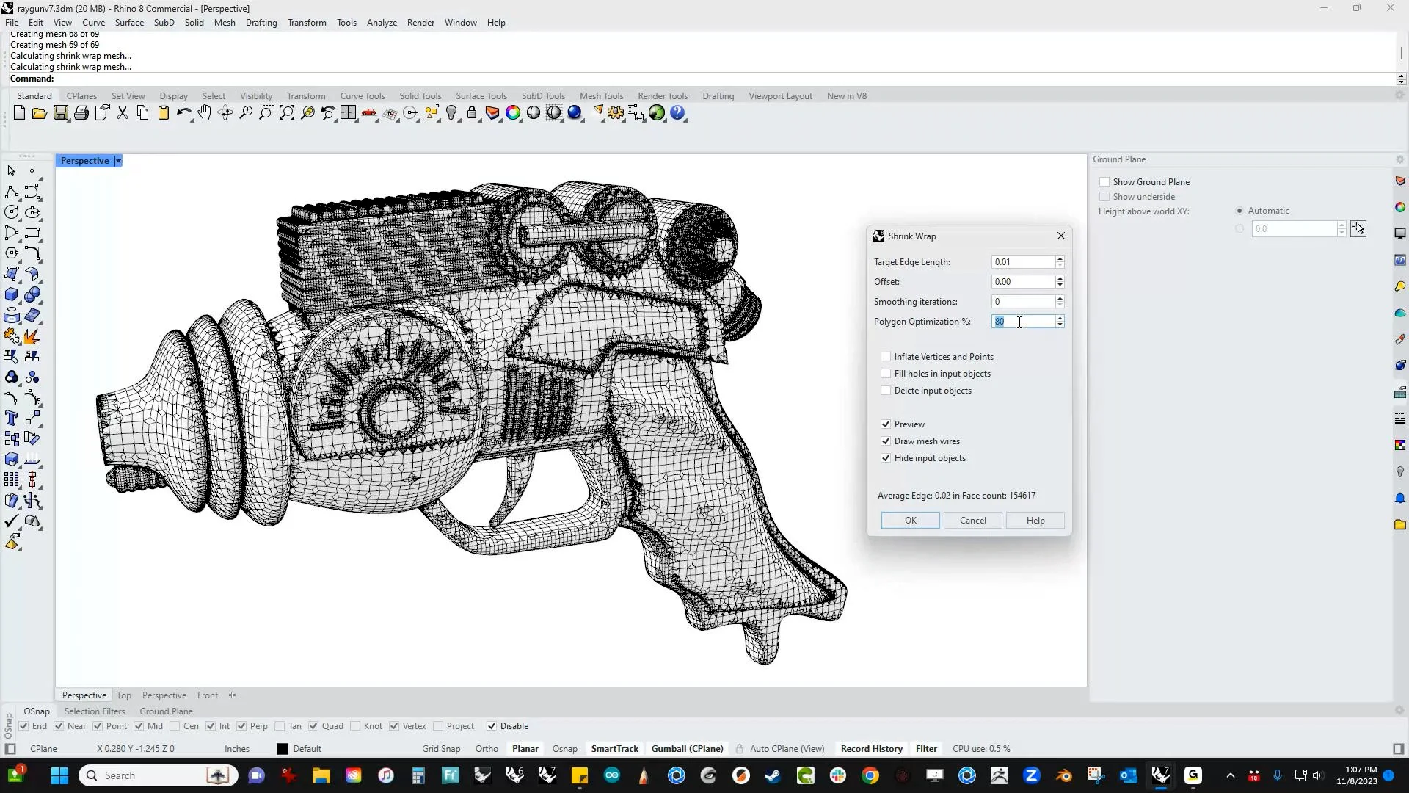Click the black Default layer color swatch
This screenshot has height=793, width=1409.
pos(283,749)
